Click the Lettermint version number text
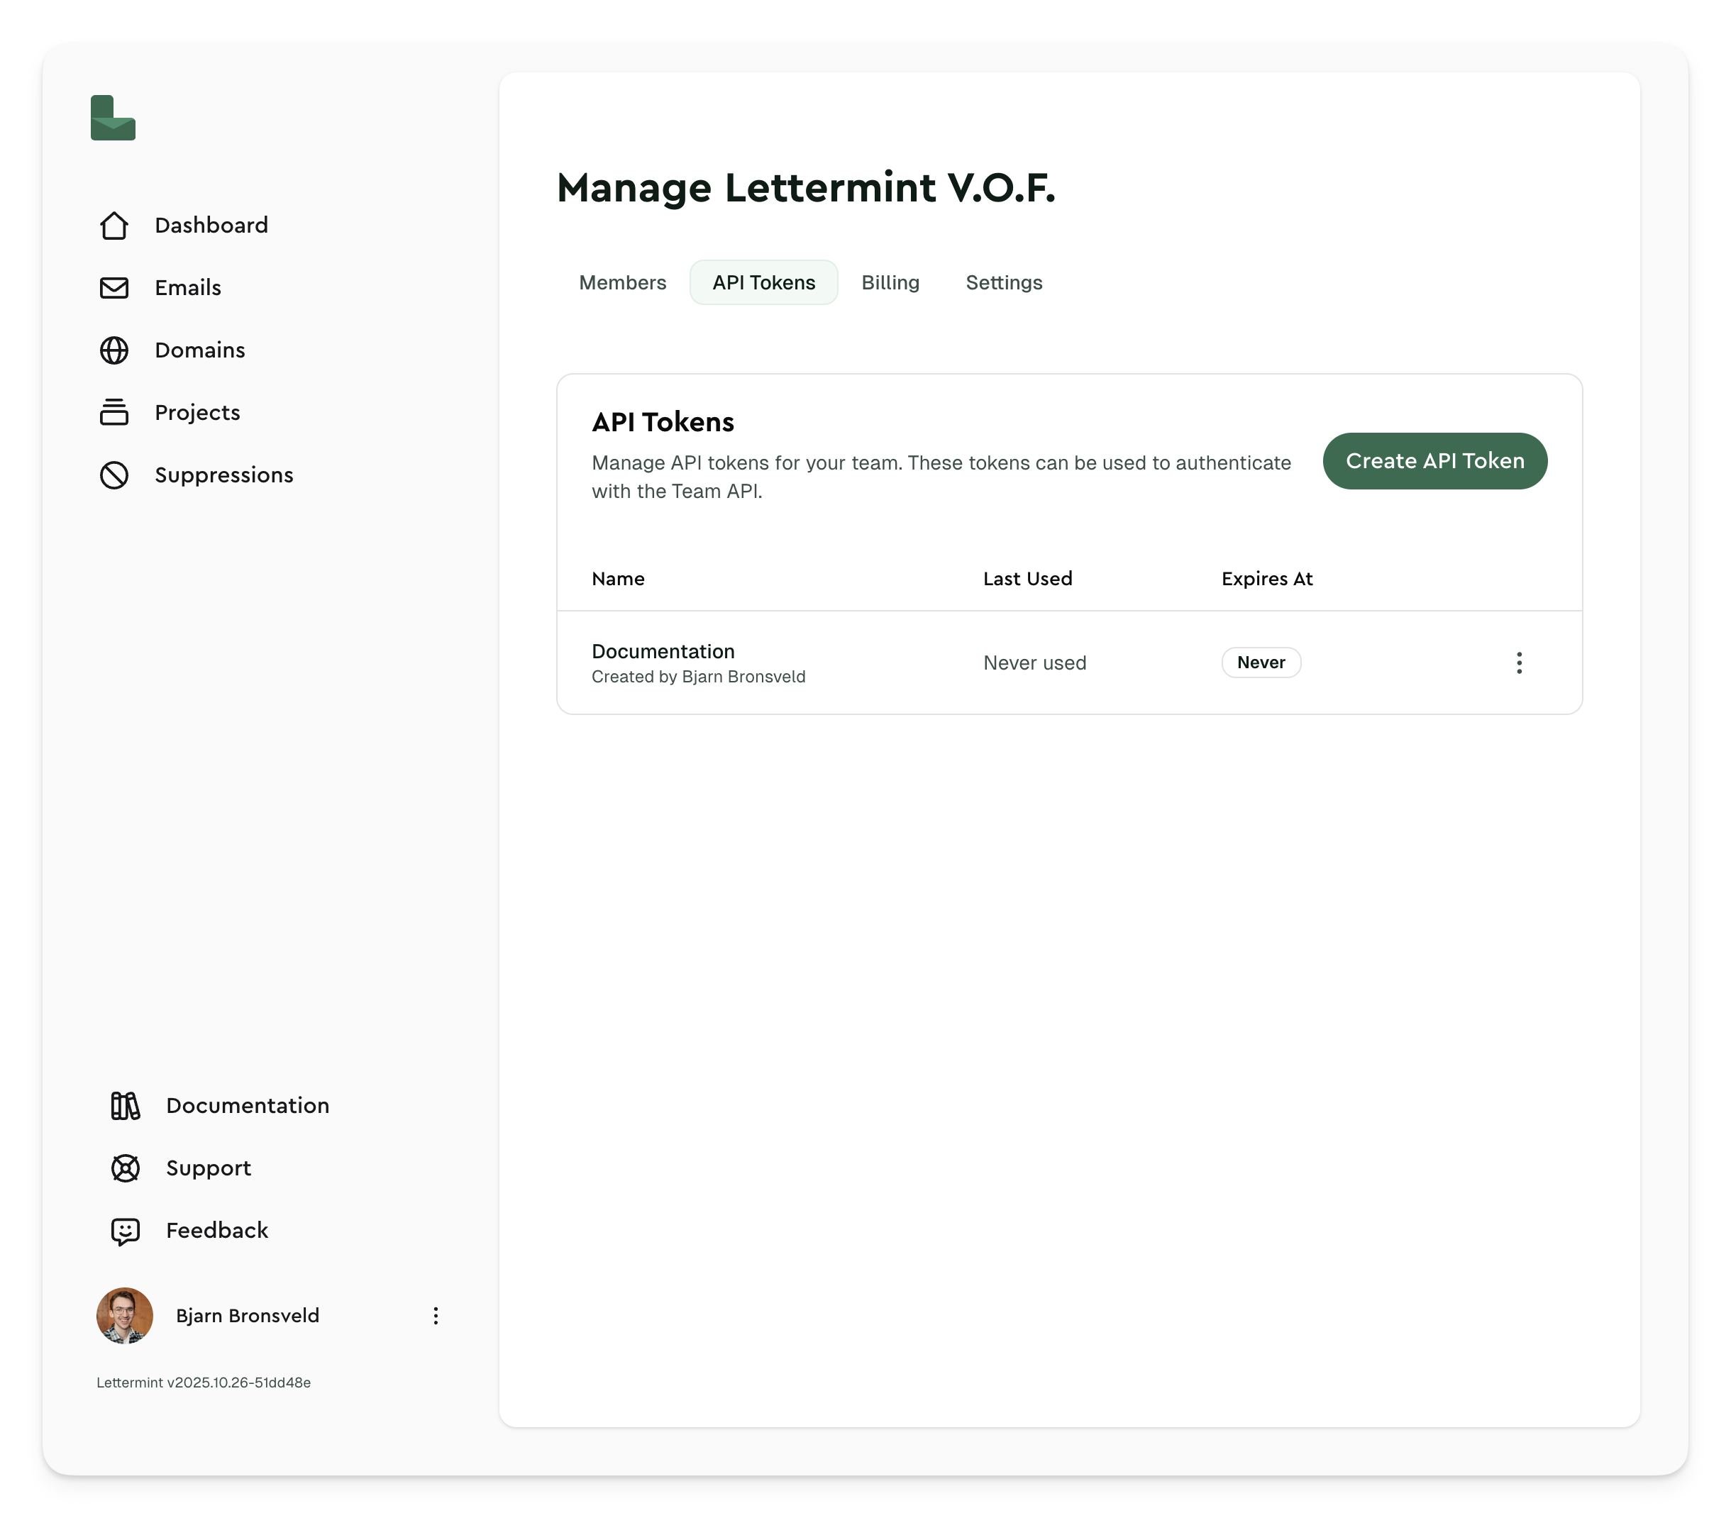Image resolution: width=1731 pixels, height=1518 pixels. [203, 1383]
